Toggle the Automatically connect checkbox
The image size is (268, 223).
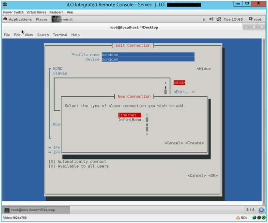click(52, 162)
